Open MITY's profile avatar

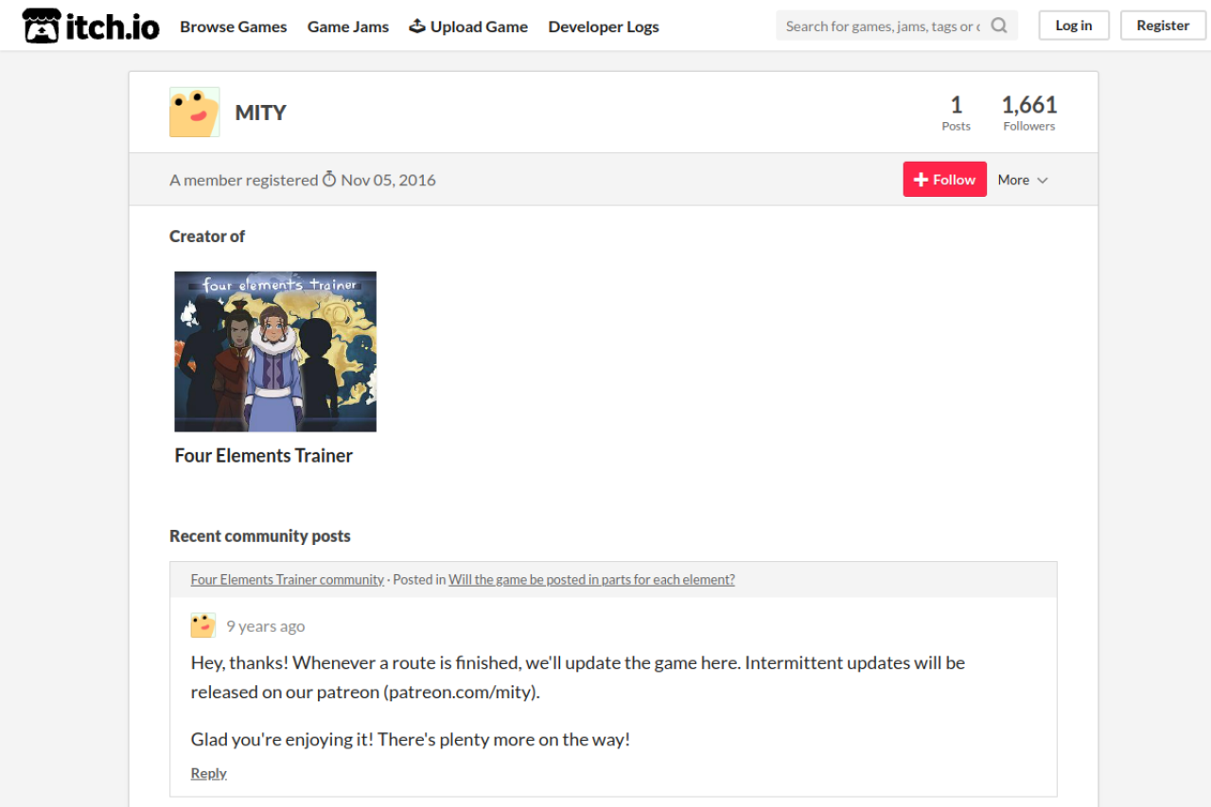click(195, 113)
